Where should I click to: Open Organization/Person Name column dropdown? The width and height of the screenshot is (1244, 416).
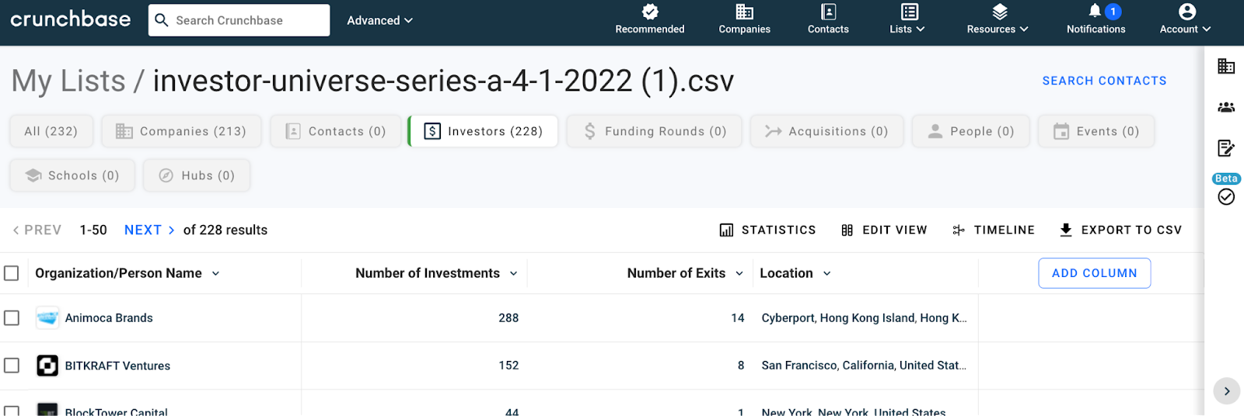click(x=215, y=273)
